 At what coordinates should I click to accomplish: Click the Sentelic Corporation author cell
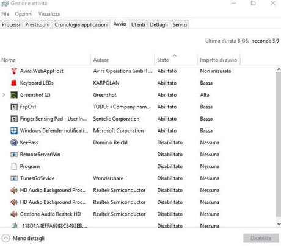(116, 119)
